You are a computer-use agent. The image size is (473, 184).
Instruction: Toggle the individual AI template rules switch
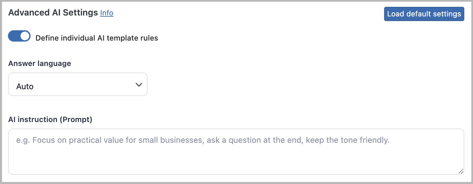pyautogui.click(x=19, y=36)
